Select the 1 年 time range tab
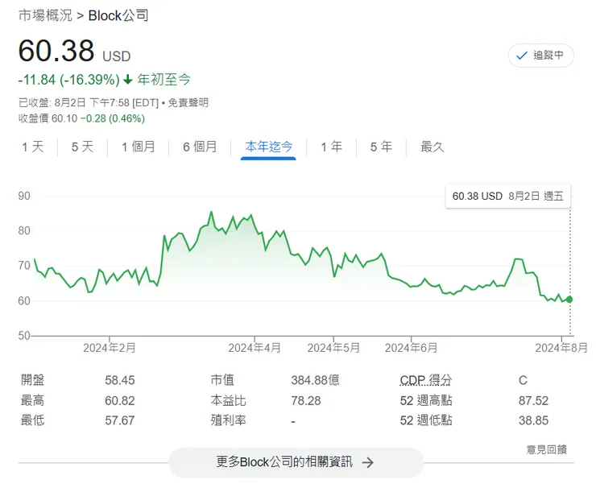Screen dimensions: 596x484 [x=332, y=147]
